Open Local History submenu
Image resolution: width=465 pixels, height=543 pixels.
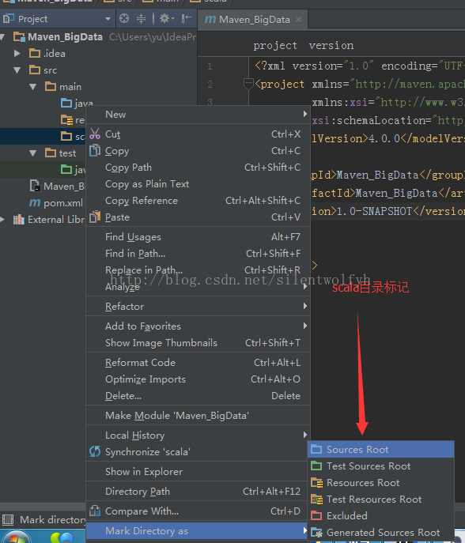pos(198,436)
